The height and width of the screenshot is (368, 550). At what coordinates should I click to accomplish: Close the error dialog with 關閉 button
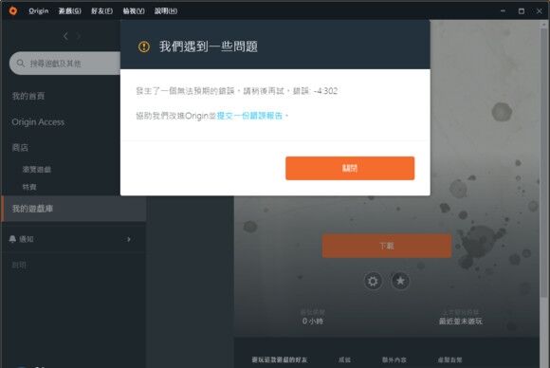[350, 169]
